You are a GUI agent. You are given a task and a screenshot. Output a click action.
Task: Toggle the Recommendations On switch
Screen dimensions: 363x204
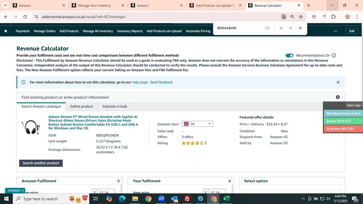[289, 56]
